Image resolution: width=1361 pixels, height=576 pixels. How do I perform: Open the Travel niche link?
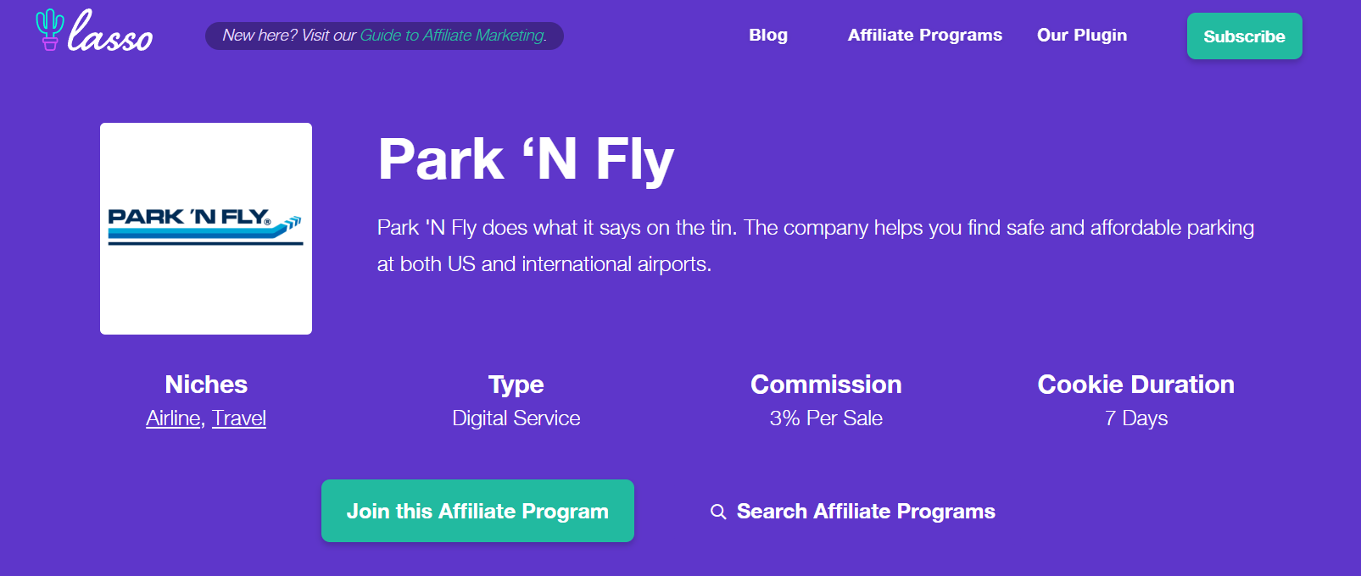coord(239,418)
